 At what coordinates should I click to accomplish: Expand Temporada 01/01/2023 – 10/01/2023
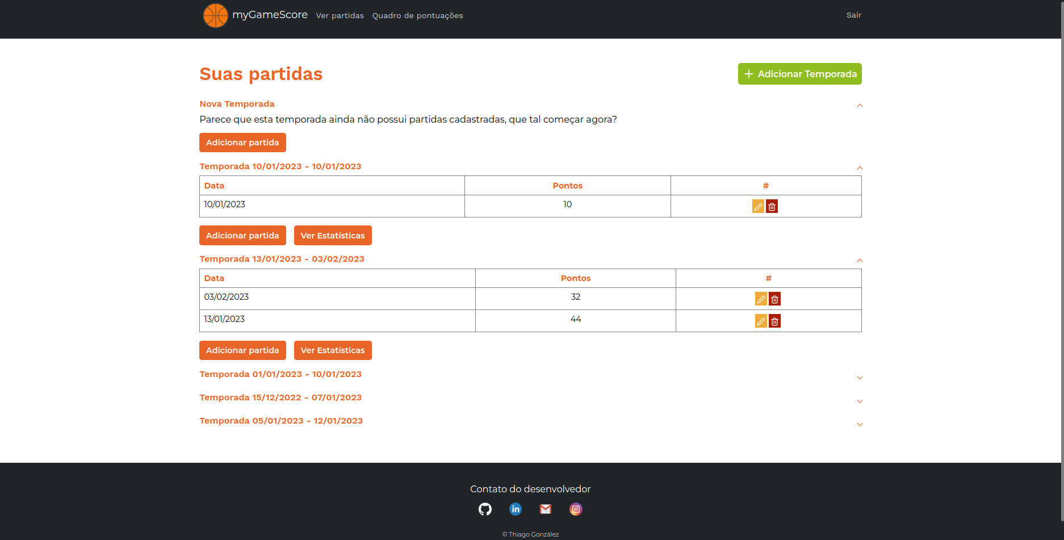(x=860, y=378)
